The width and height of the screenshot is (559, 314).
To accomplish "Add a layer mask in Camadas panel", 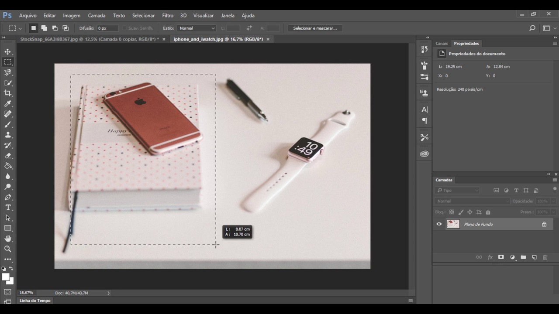I will pyautogui.click(x=501, y=257).
